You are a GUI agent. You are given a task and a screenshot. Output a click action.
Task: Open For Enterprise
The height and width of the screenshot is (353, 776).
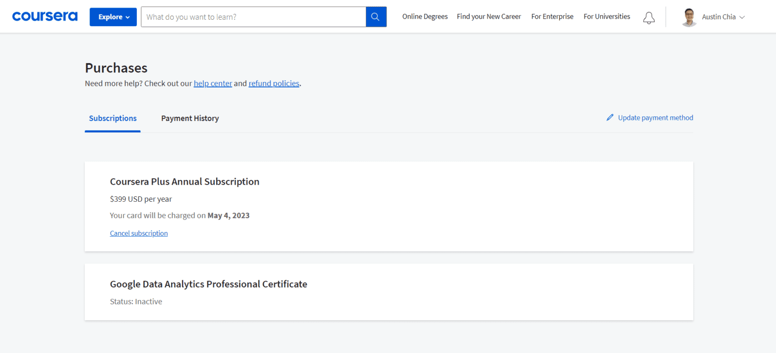point(552,16)
